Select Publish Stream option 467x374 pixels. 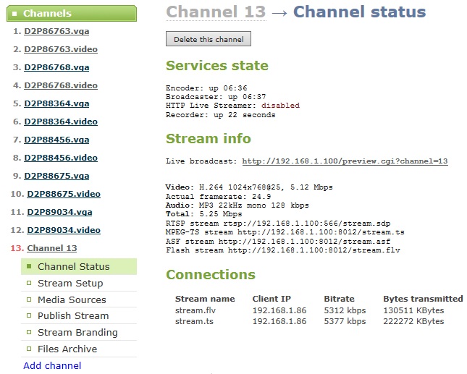coord(73,316)
